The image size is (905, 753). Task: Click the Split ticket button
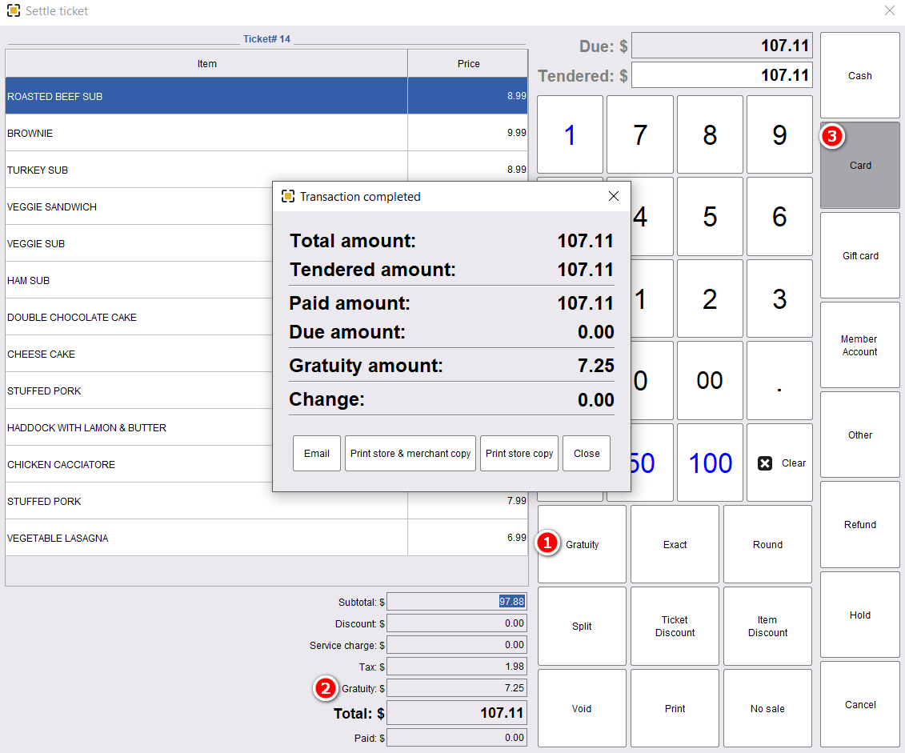point(582,626)
